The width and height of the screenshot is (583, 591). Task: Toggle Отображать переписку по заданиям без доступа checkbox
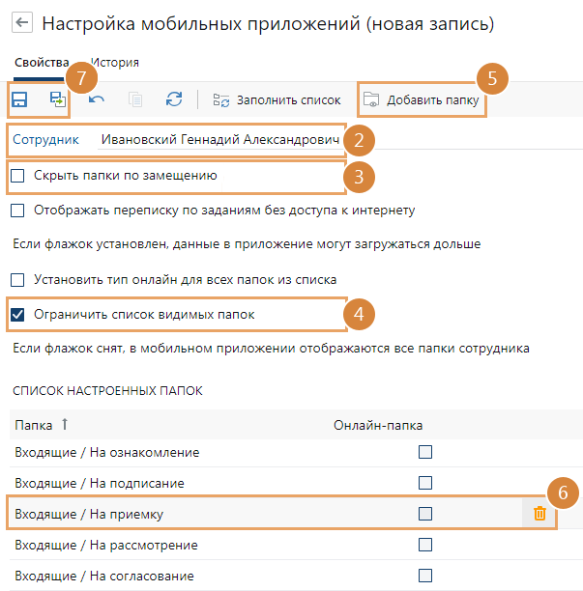[x=17, y=210]
